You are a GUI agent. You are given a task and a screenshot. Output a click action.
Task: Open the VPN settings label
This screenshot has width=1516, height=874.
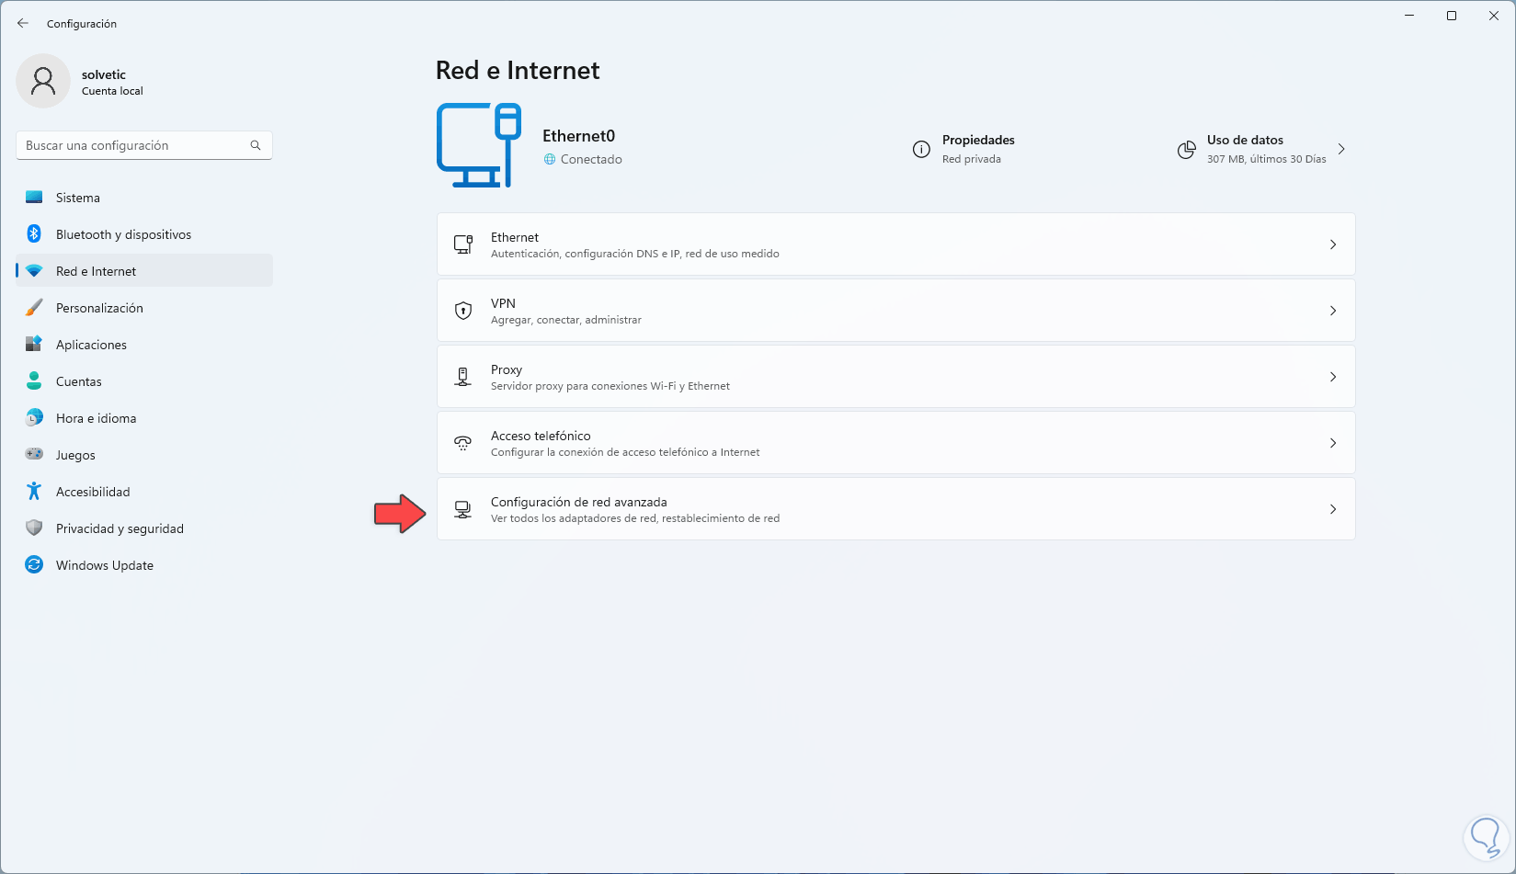(503, 303)
